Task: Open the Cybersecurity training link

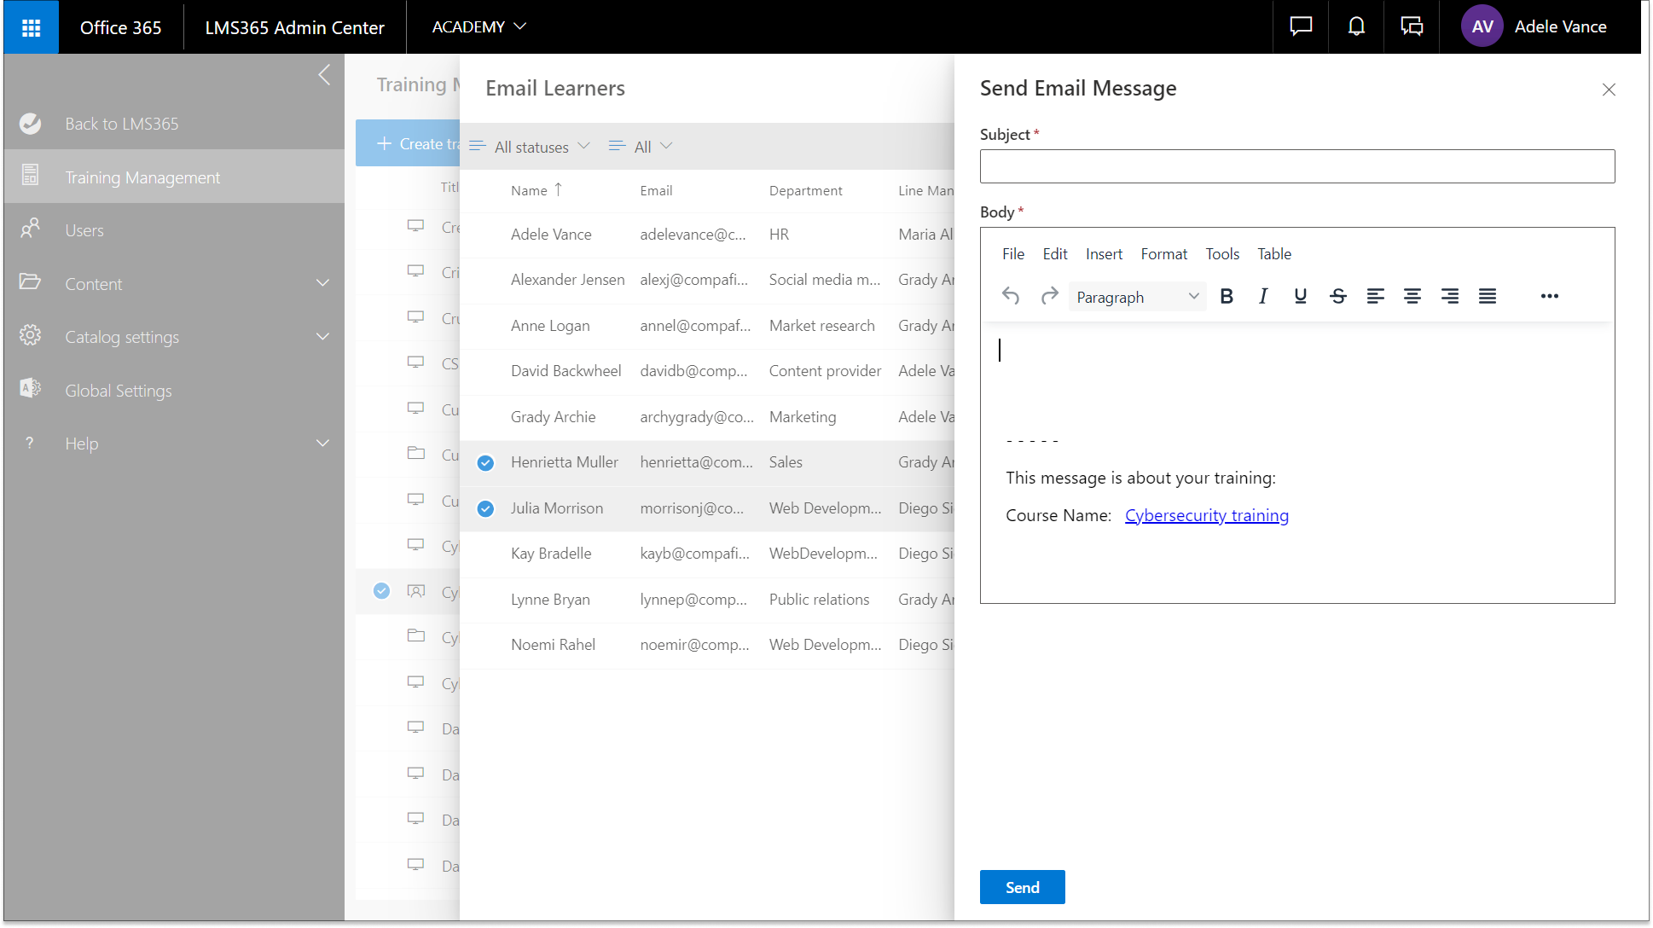Action: [x=1206, y=515]
